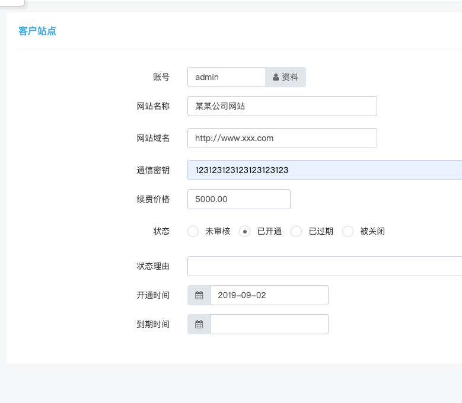Edit the 网站域名 URL field

pyautogui.click(x=282, y=138)
